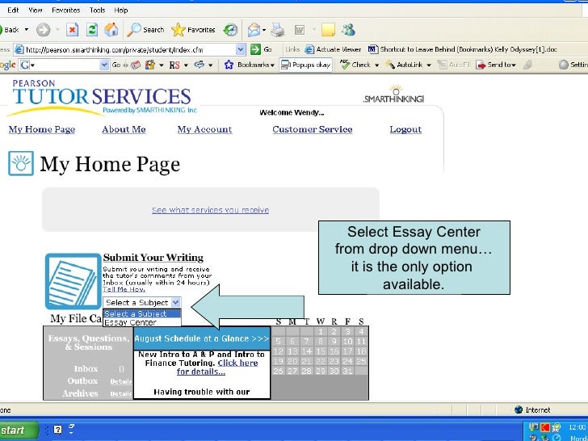This screenshot has height=441, width=588.
Task: Select calendar day 31
Action: coord(347,371)
